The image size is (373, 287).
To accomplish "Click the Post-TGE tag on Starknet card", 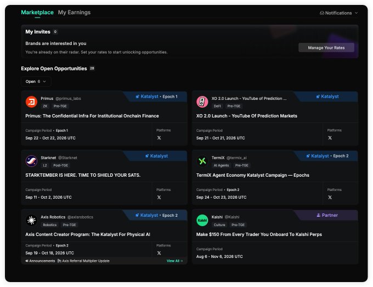I will (61, 165).
